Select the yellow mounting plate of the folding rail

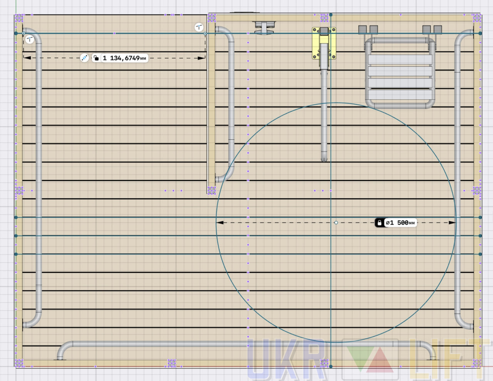(x=324, y=43)
